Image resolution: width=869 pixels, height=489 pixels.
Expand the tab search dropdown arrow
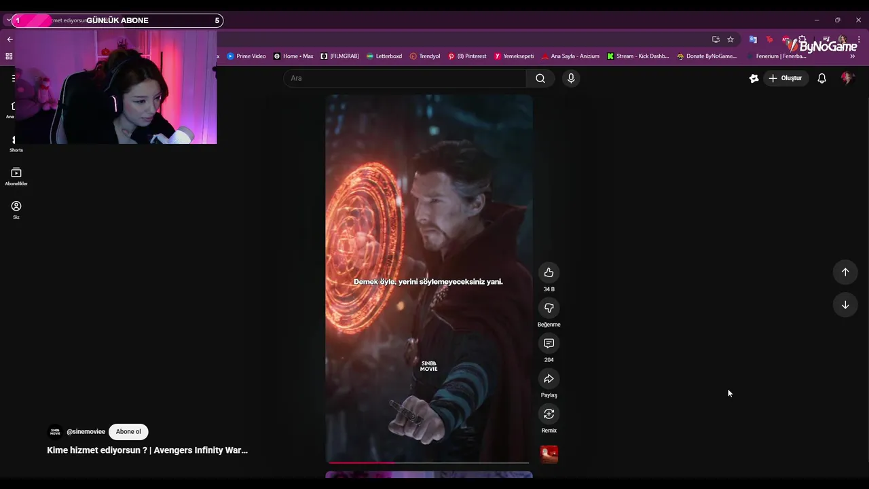[8, 20]
